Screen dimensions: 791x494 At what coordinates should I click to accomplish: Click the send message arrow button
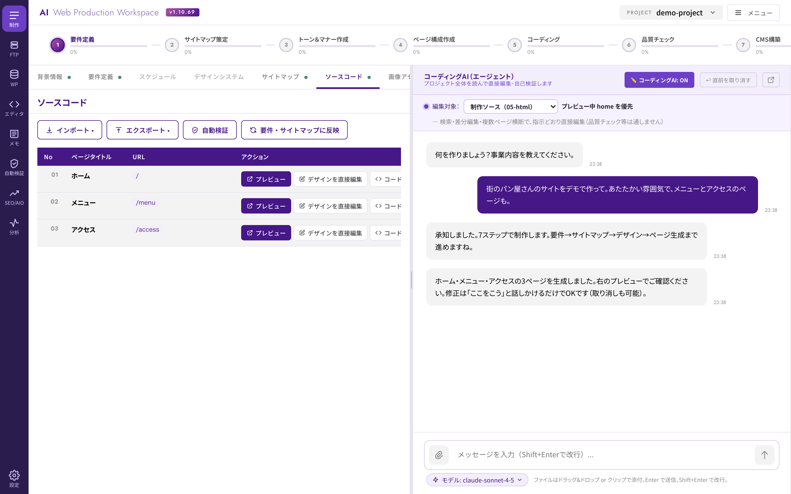[764, 455]
